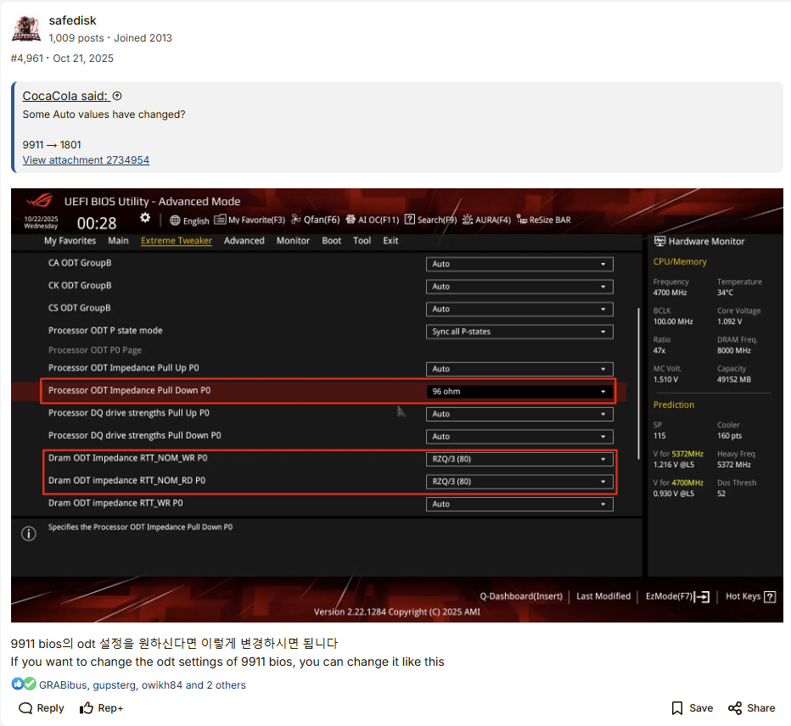Click the Reply speech bubble icon
The height and width of the screenshot is (726, 791).
[x=25, y=708]
